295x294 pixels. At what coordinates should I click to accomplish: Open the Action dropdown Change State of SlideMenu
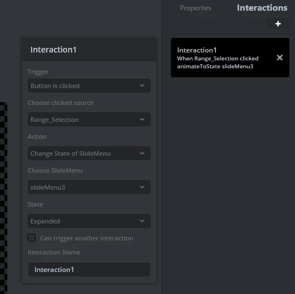tap(89, 153)
